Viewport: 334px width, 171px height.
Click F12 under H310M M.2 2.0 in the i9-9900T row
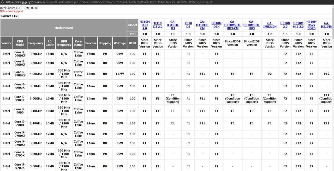point(298,123)
